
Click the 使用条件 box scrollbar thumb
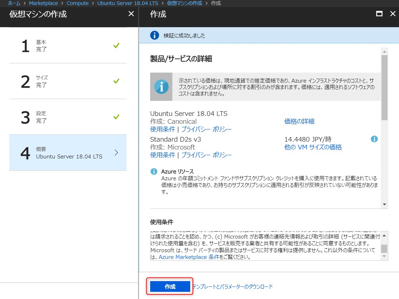[384, 248]
